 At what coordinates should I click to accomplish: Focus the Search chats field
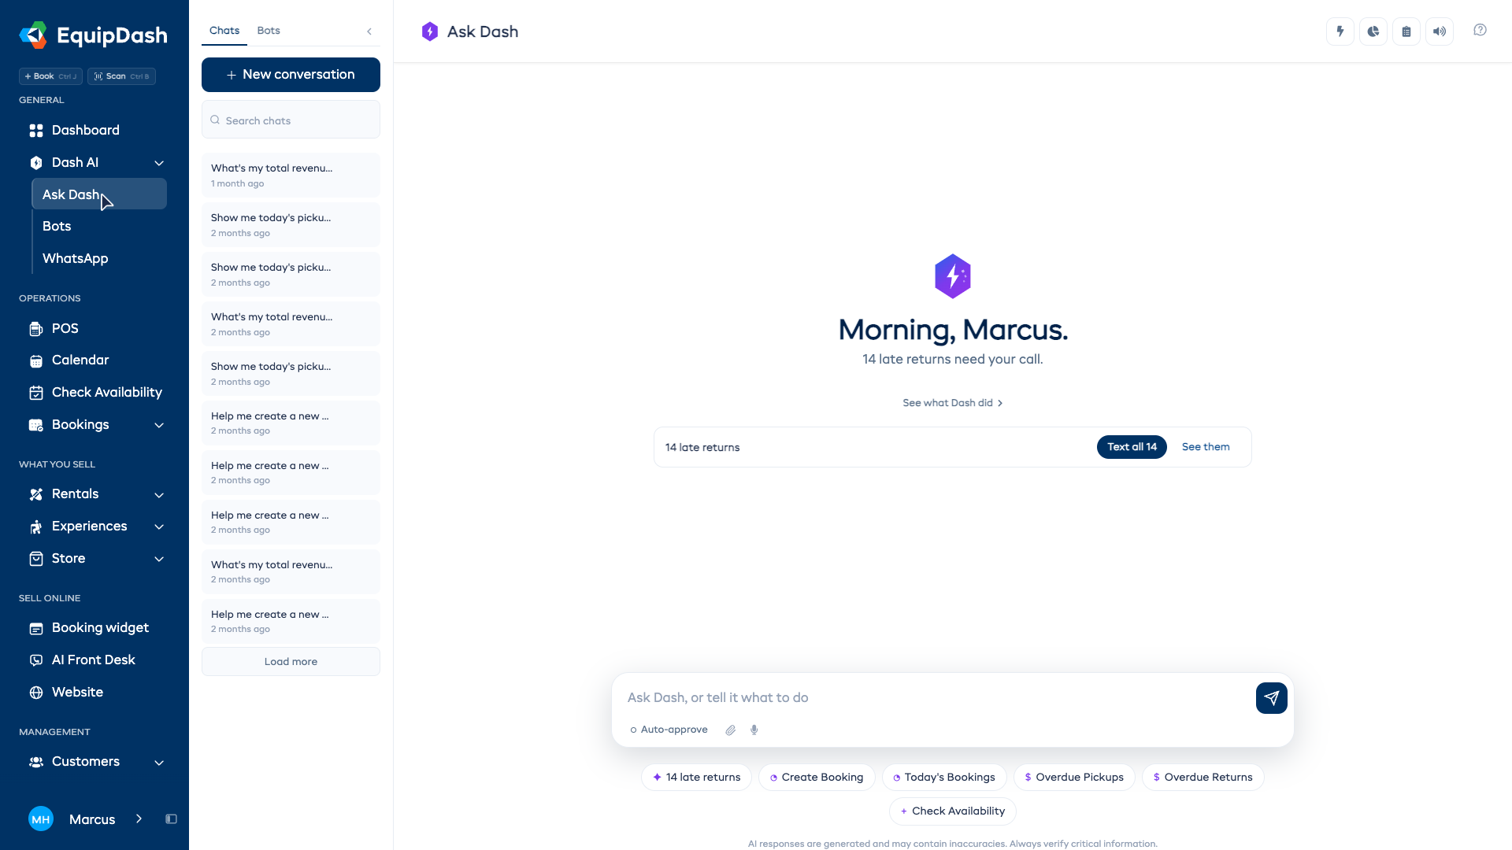[x=291, y=120]
